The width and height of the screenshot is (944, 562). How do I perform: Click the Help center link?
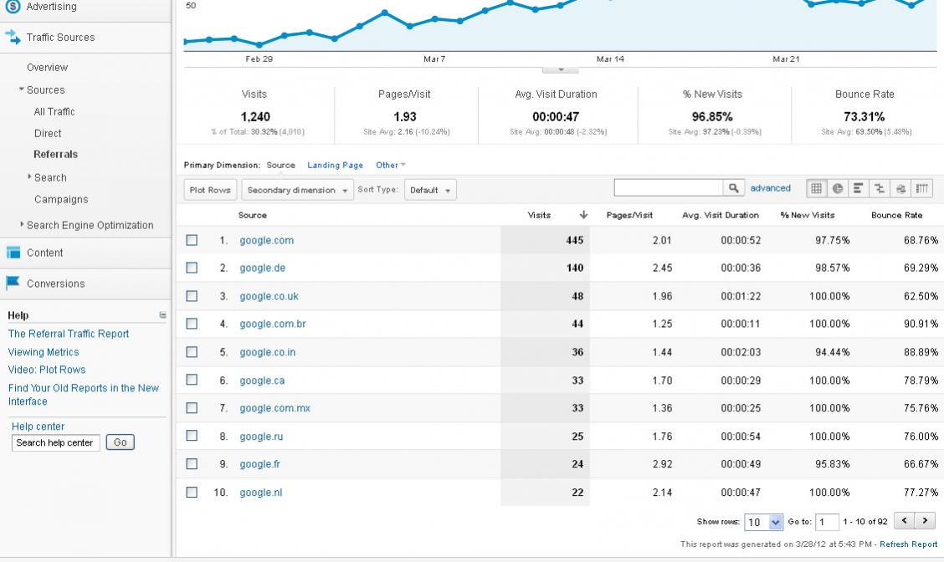coord(38,426)
